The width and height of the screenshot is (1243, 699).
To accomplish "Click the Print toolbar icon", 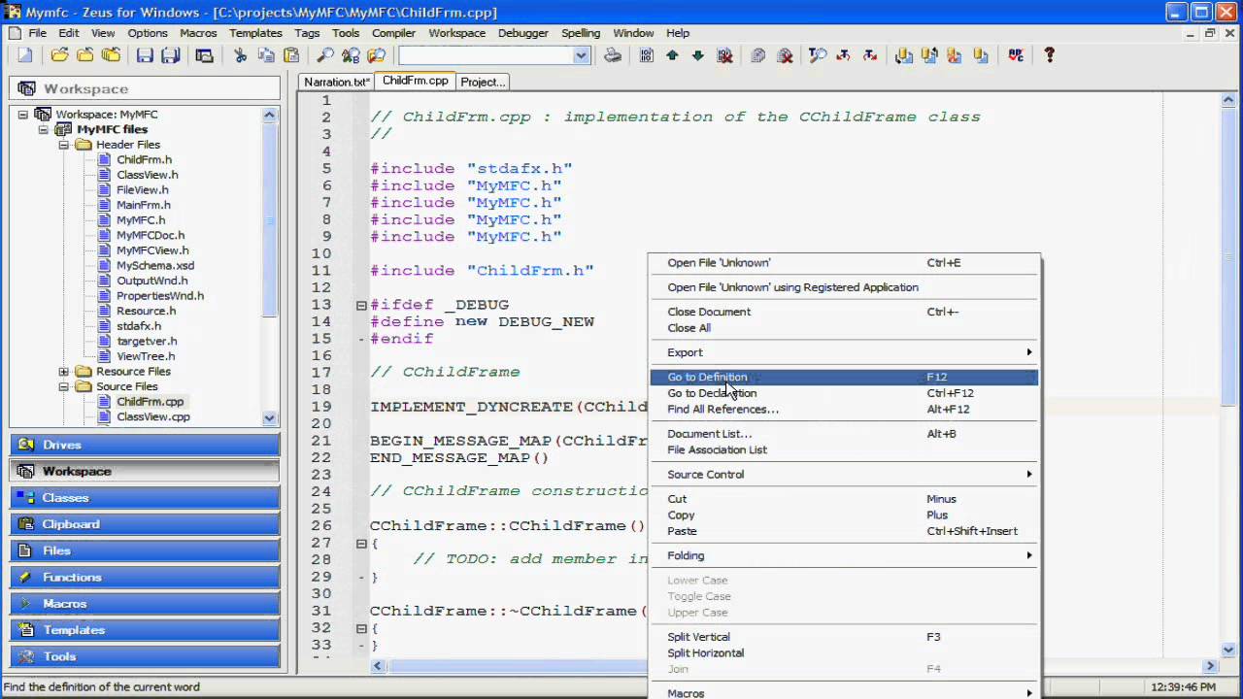I will pos(613,55).
